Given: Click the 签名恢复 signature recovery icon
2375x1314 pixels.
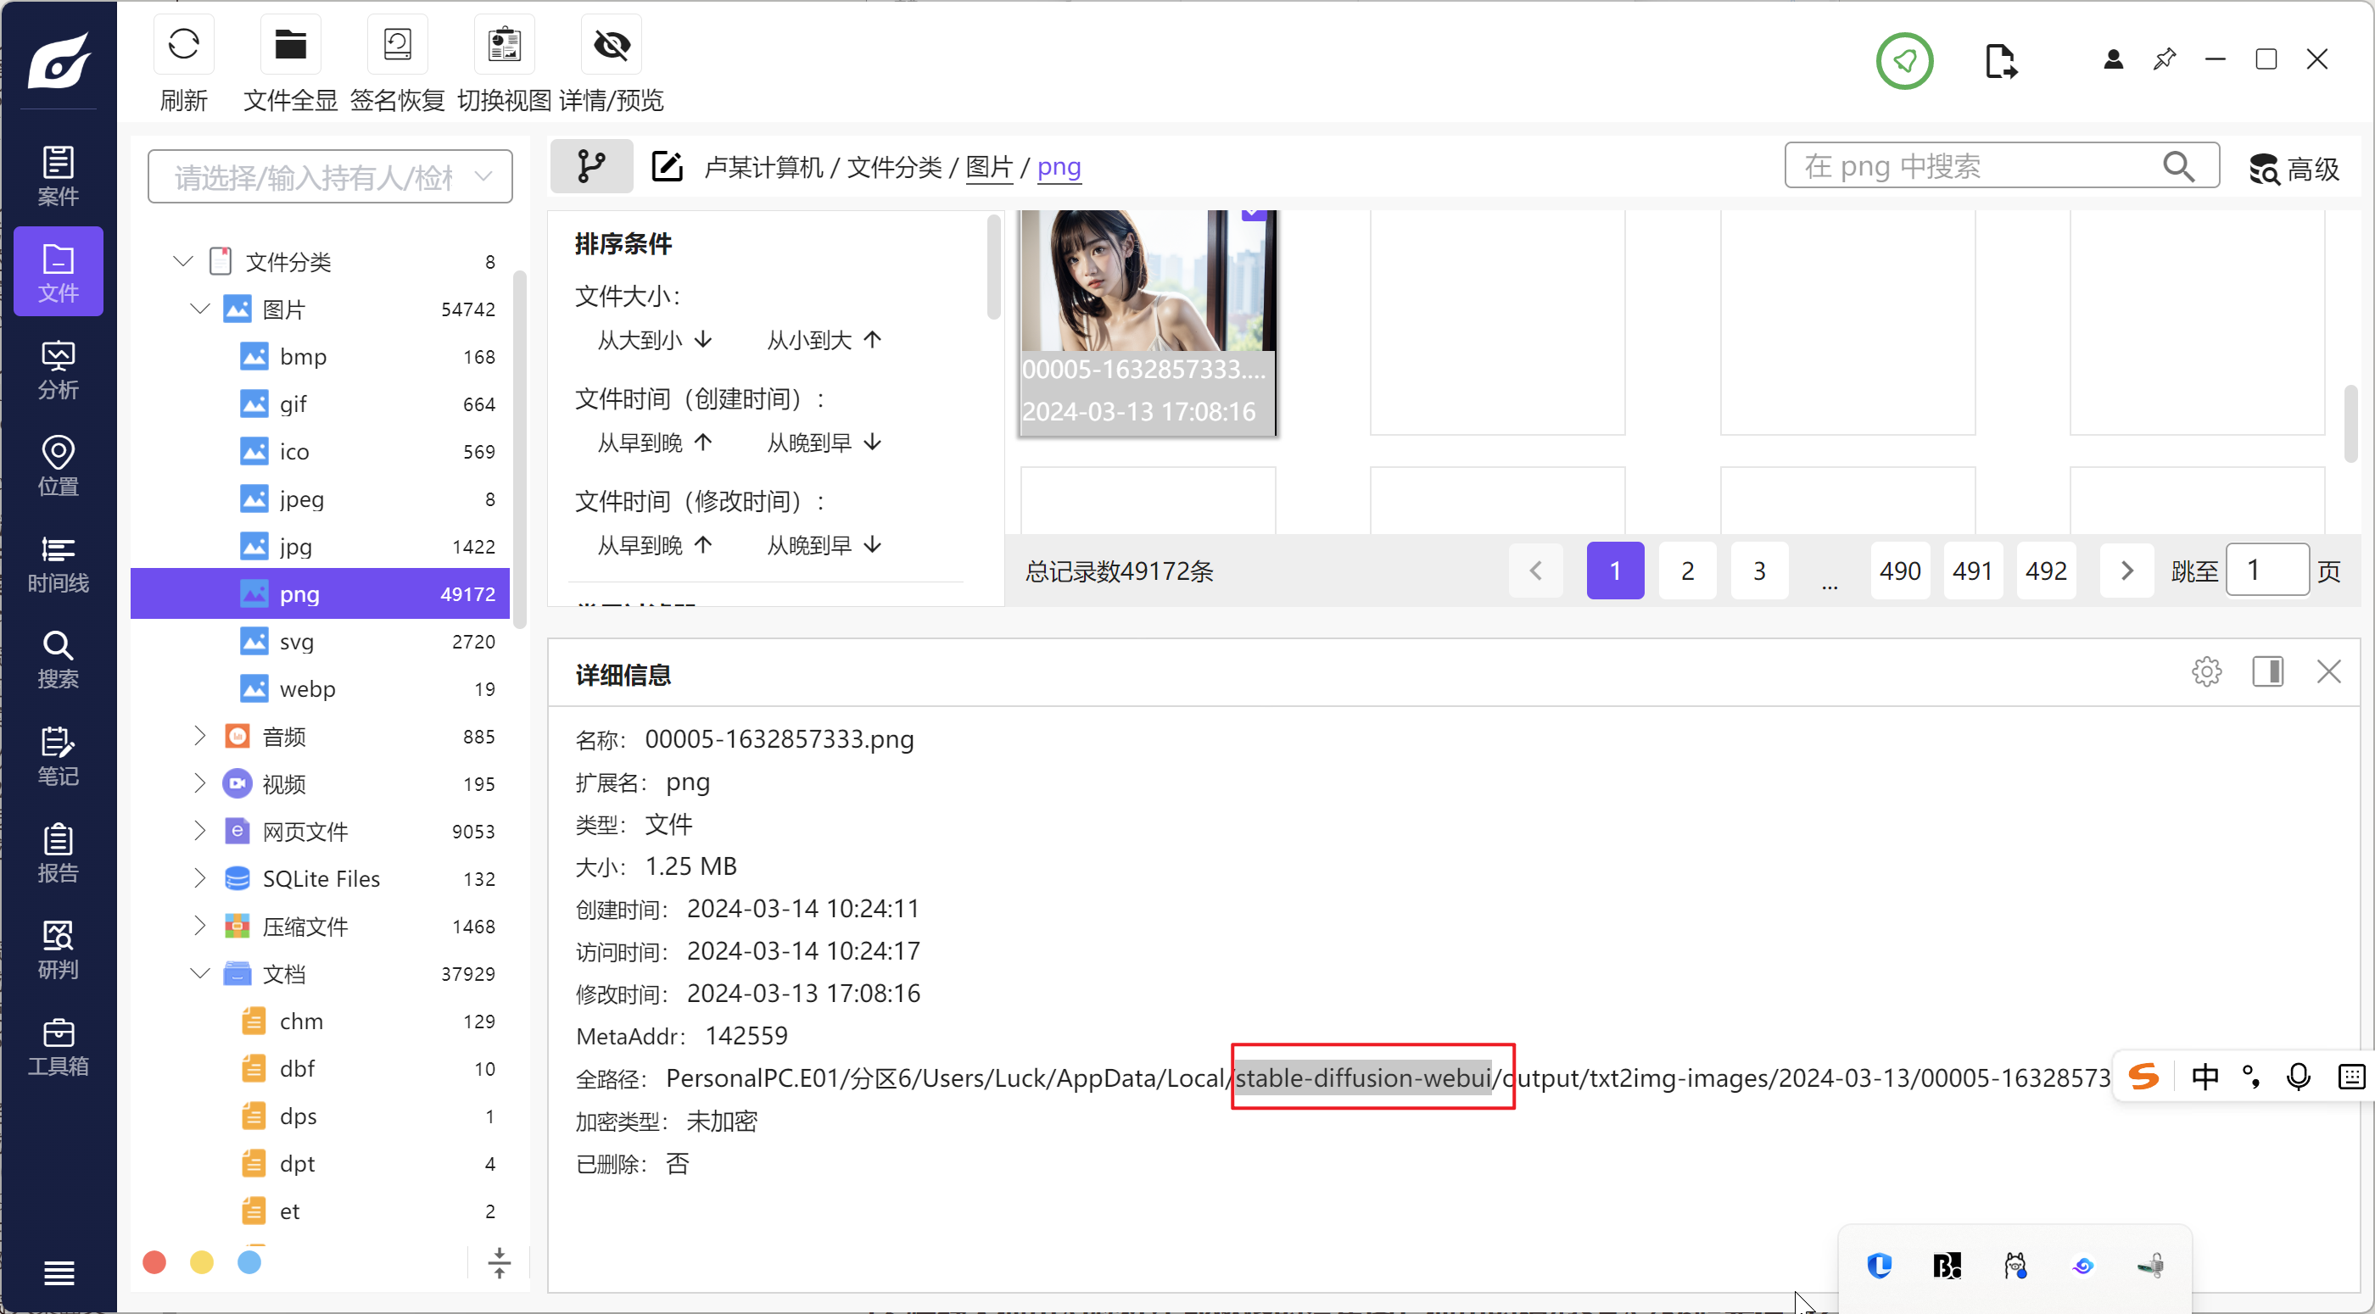Looking at the screenshot, I should coord(397,44).
